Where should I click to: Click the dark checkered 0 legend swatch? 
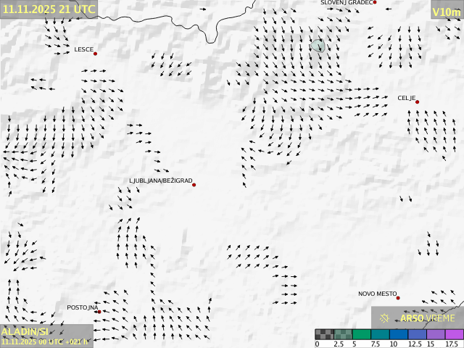[324, 334]
